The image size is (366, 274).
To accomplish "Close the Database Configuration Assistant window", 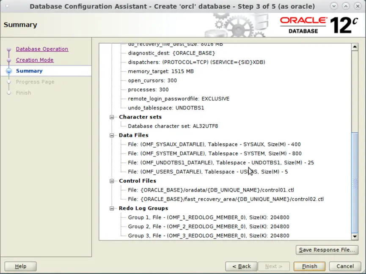I will point(358,6).
